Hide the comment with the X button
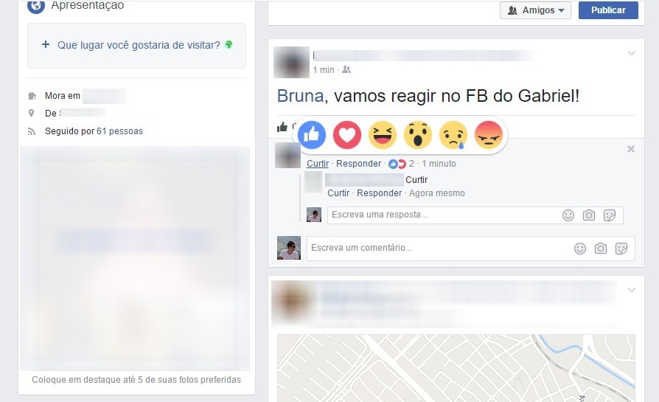This screenshot has width=659, height=402. coord(631,149)
